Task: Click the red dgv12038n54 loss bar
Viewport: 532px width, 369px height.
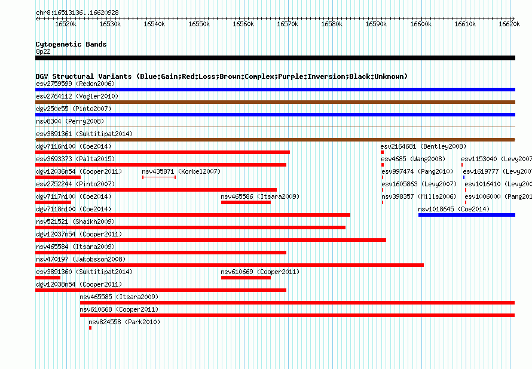Action: (x=161, y=290)
